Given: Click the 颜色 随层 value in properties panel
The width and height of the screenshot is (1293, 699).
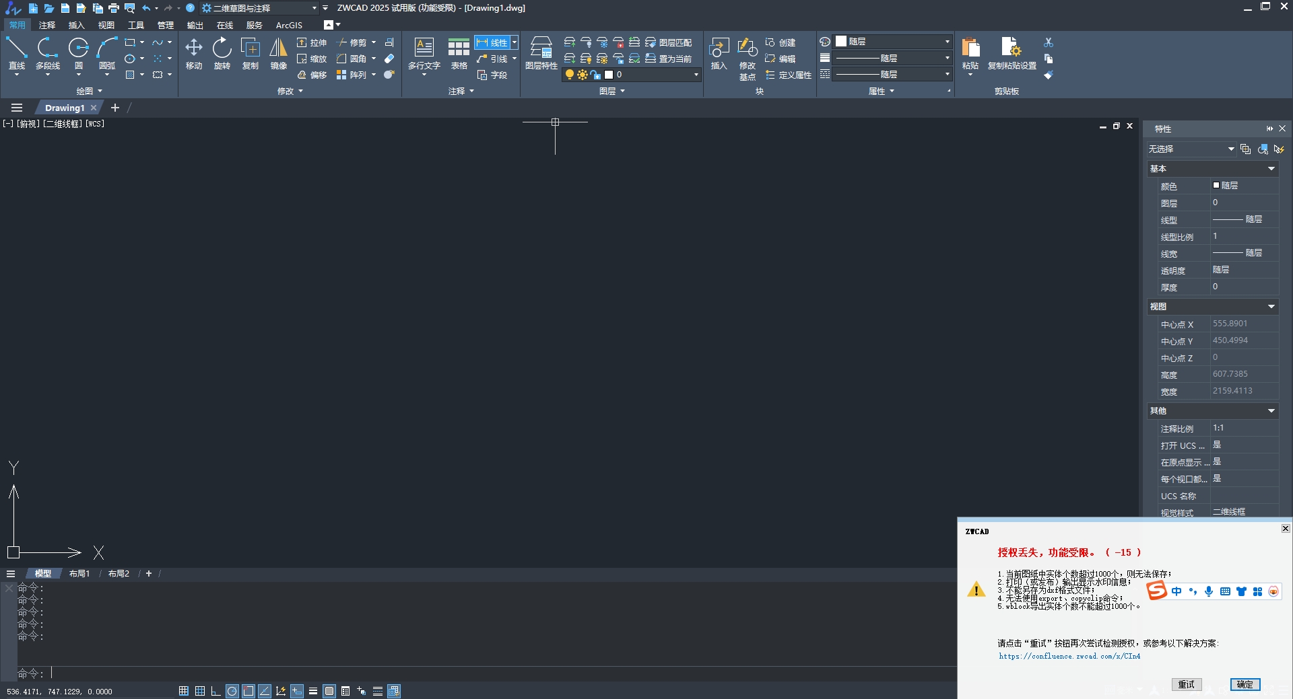Looking at the screenshot, I should pyautogui.click(x=1245, y=186).
